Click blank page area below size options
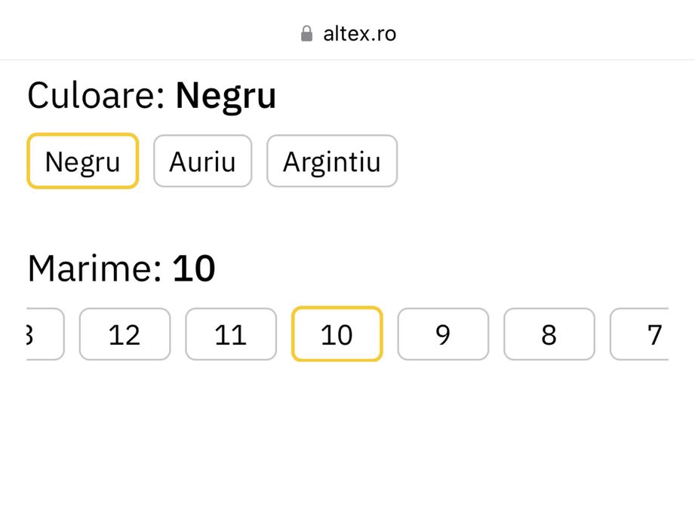The width and height of the screenshot is (695, 528). click(x=347, y=453)
